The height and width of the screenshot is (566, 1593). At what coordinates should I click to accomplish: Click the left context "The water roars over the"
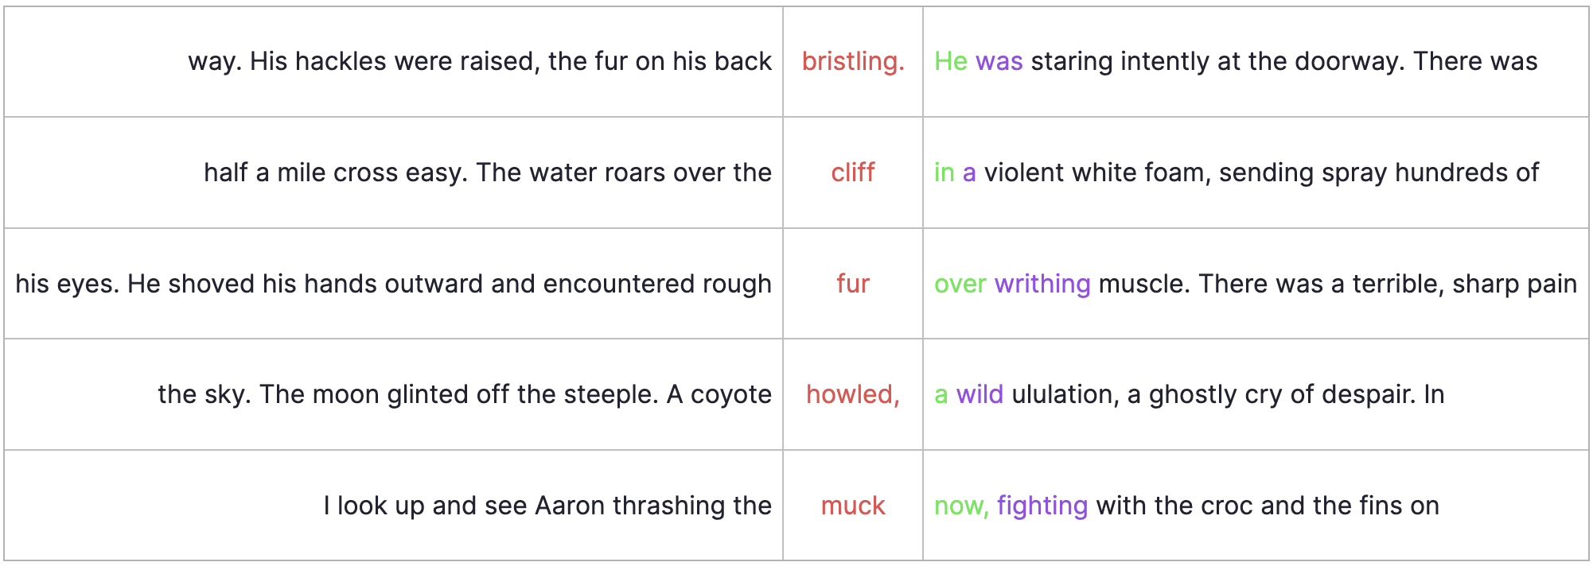point(624,173)
